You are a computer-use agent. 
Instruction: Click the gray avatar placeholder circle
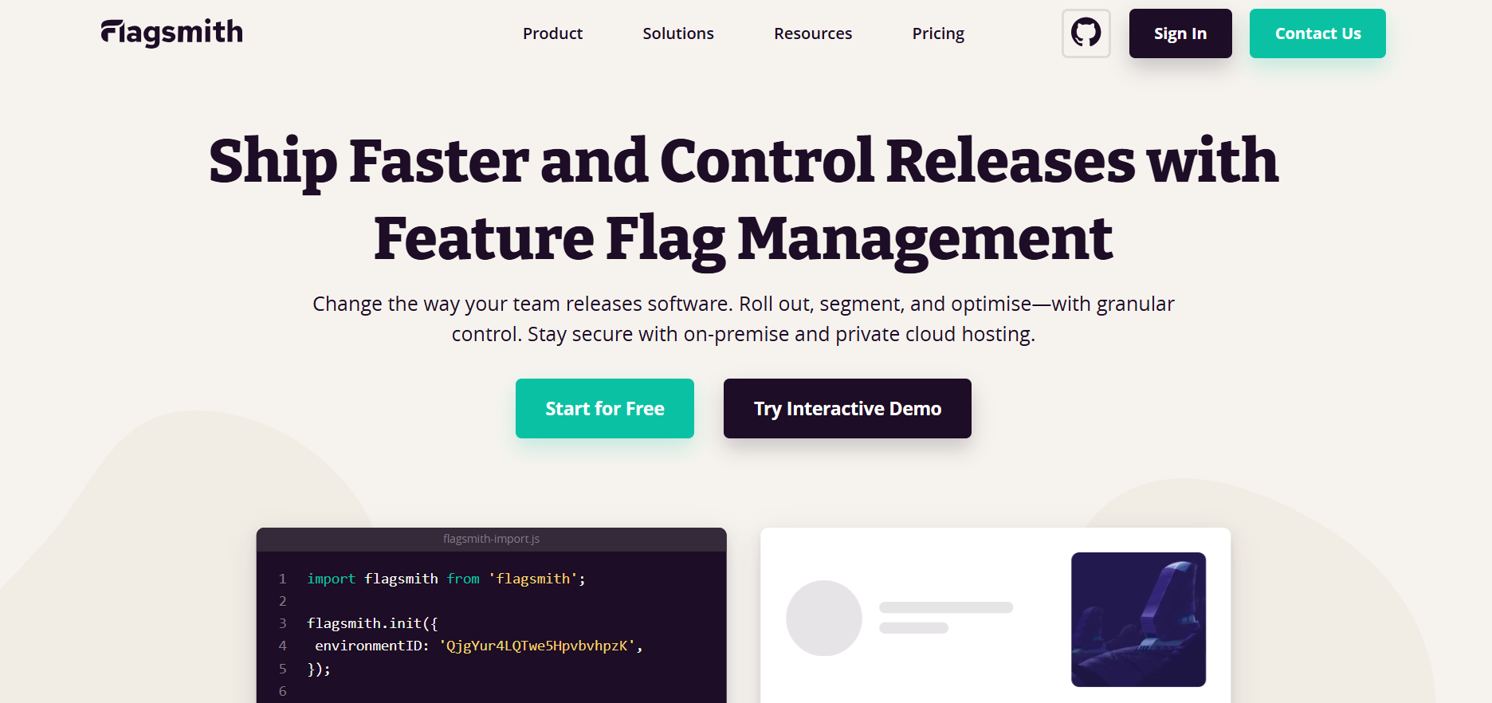tap(824, 619)
